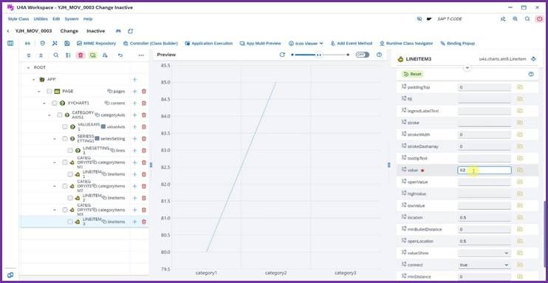Screen dimensions: 548x283
Task: Open the System menu
Action: [72, 19]
